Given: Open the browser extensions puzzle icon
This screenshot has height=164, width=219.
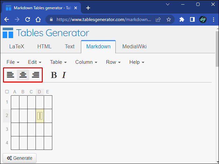Looking at the screenshot, I should click(x=182, y=19).
